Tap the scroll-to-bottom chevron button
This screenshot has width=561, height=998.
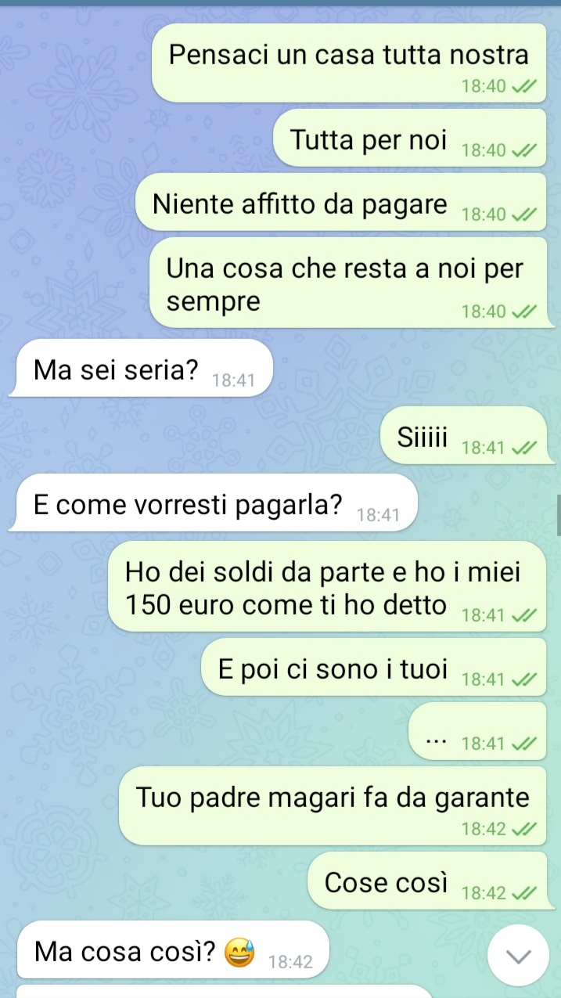[x=517, y=955]
